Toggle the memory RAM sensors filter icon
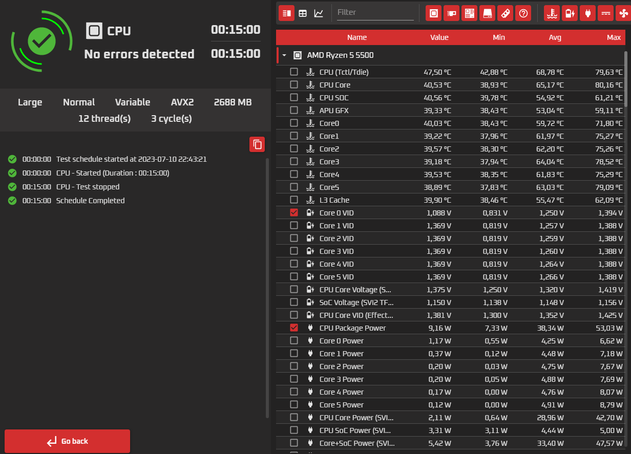This screenshot has width=631, height=454. coord(505,13)
